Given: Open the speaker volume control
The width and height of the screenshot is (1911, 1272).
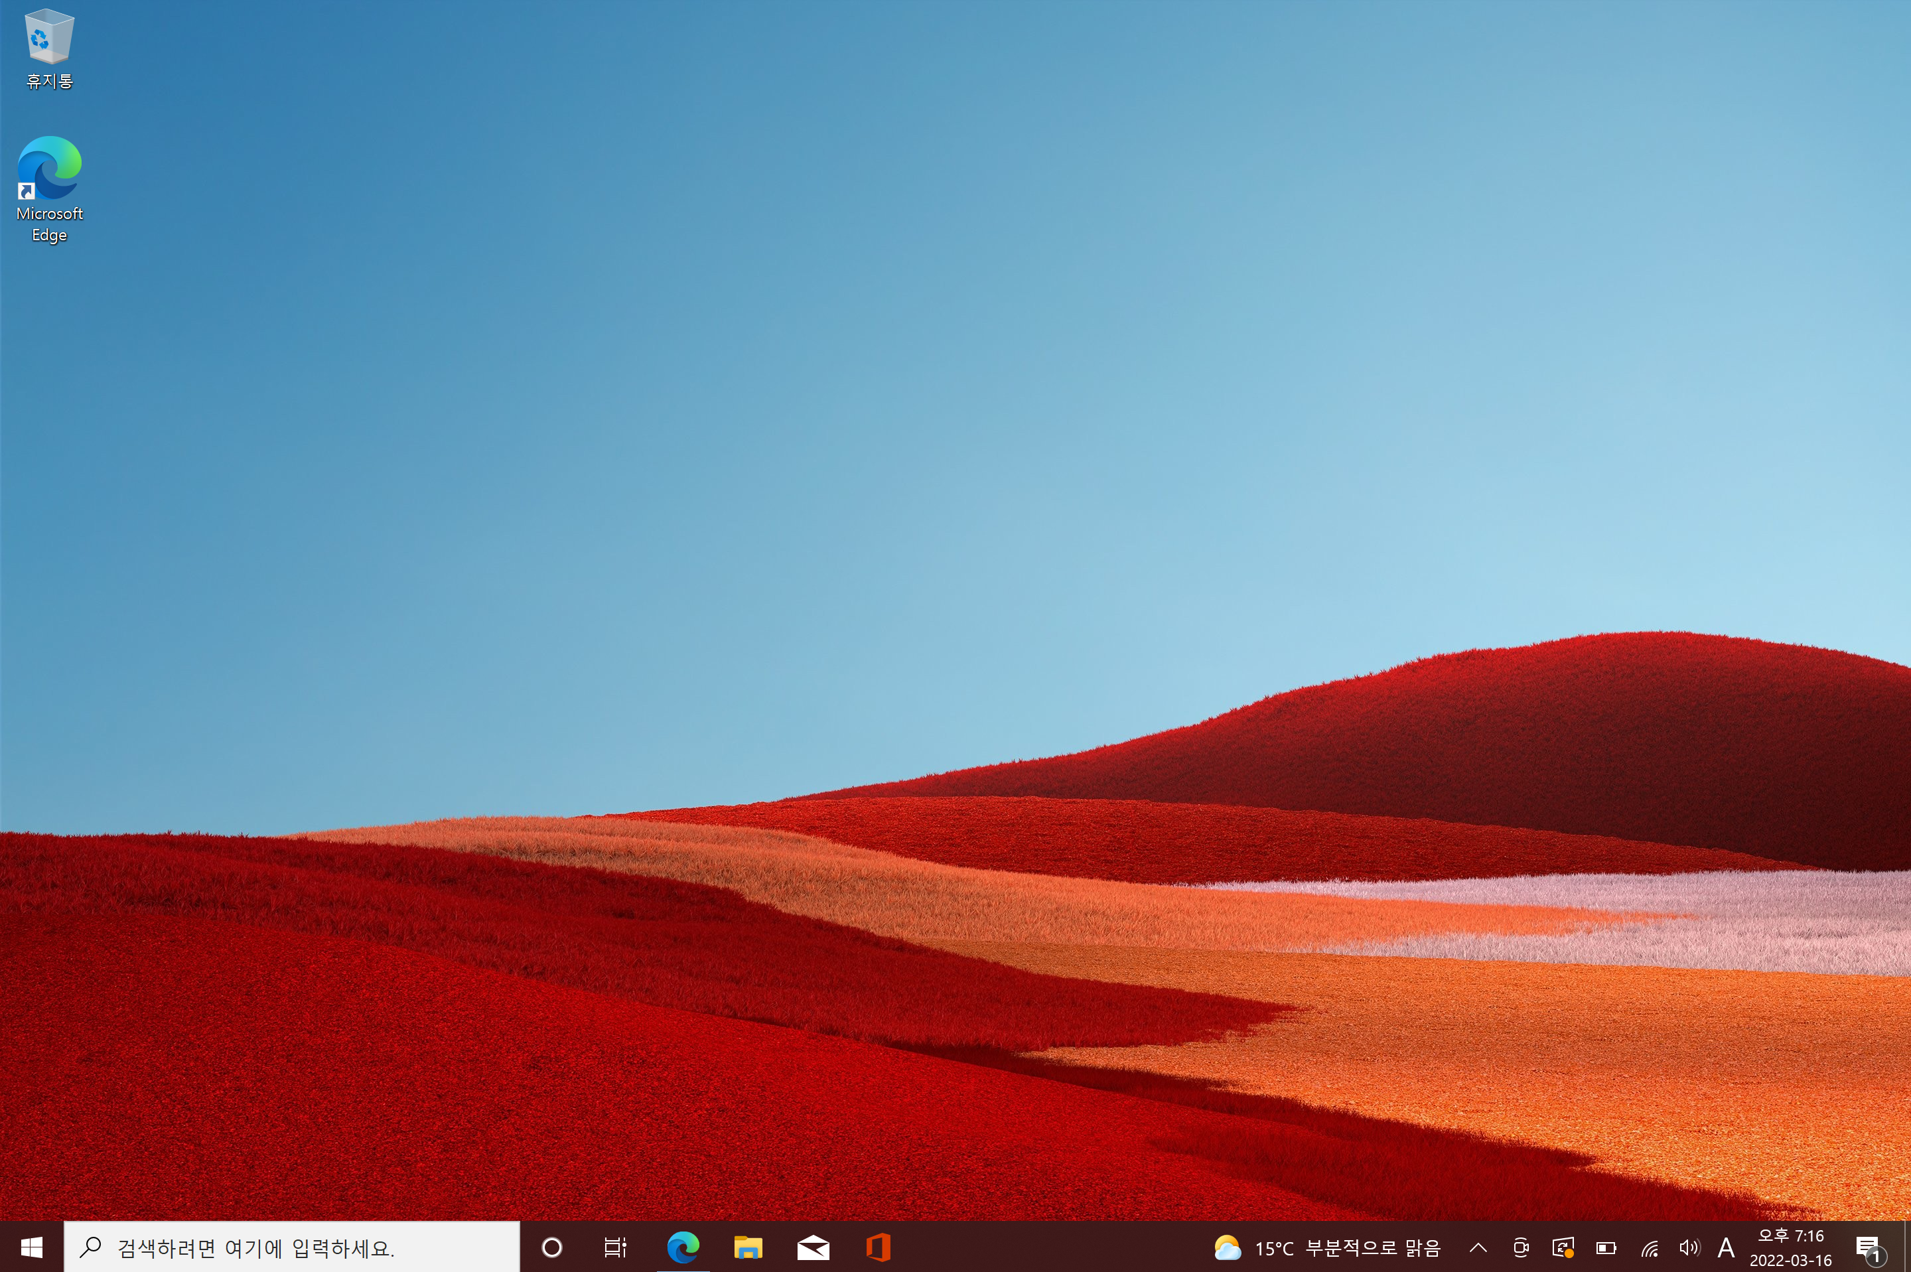Looking at the screenshot, I should [x=1689, y=1247].
